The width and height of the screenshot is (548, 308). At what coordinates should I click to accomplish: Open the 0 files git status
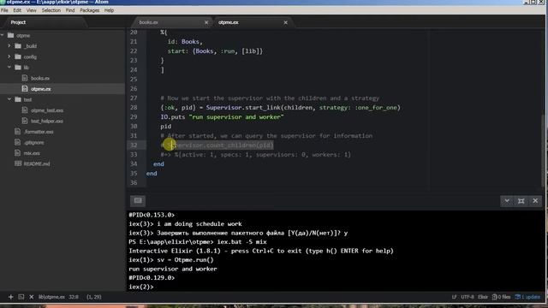point(501,297)
